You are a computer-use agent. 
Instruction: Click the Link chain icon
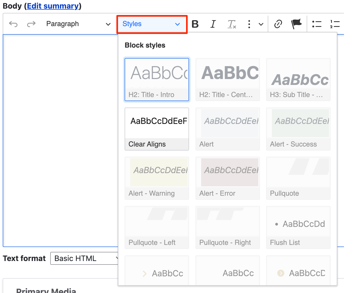278,24
